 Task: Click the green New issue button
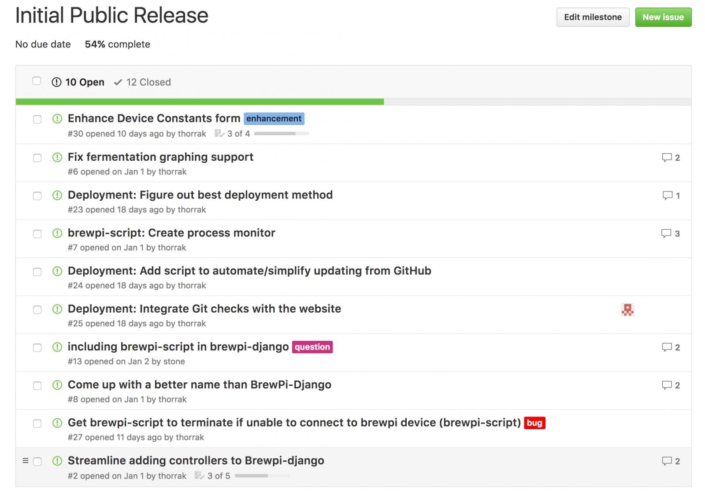663,17
